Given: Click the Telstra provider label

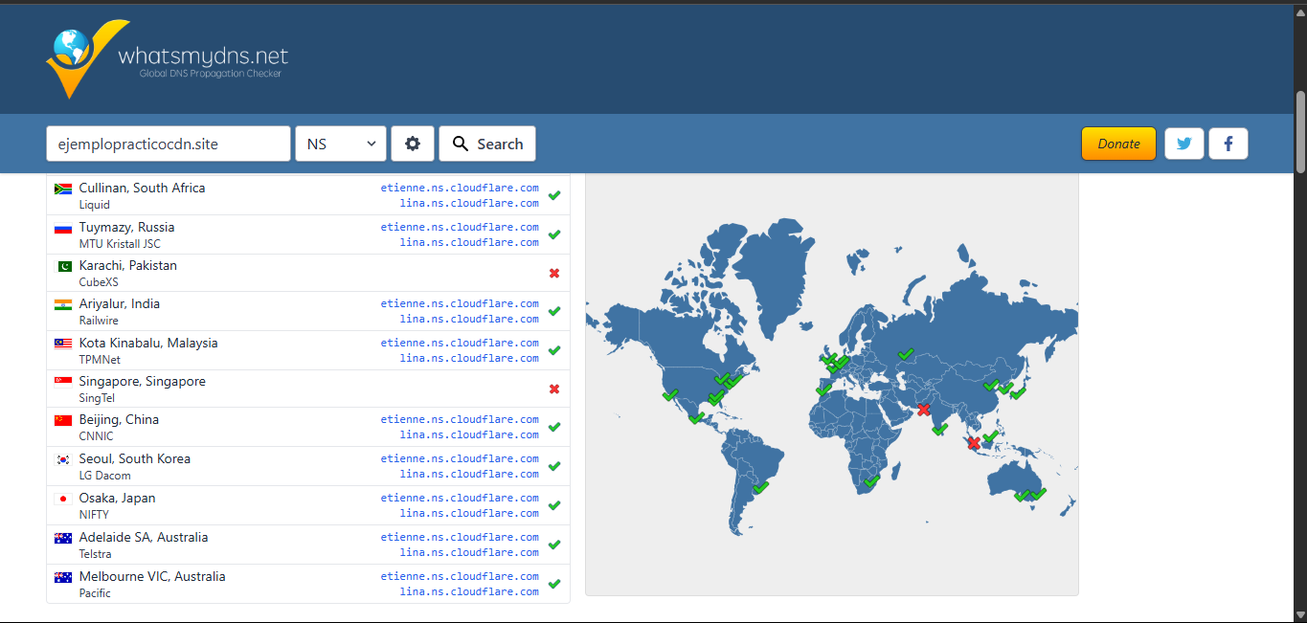Looking at the screenshot, I should [95, 554].
